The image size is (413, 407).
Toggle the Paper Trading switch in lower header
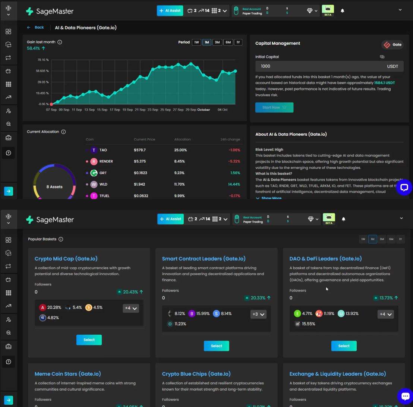click(237, 219)
